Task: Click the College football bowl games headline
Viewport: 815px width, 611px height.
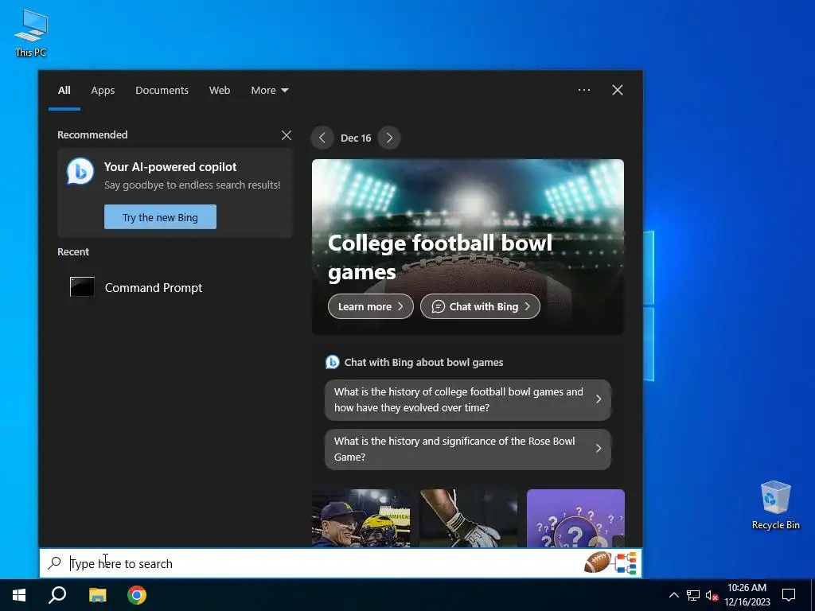Action: 439,257
